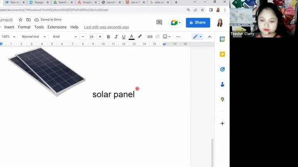Decrease font size with minus button
This screenshot has height=167, width=298.
click(83, 37)
